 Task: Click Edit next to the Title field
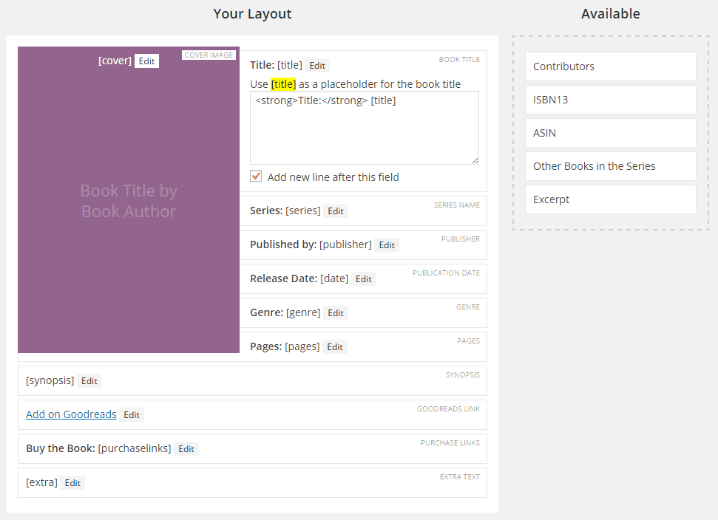317,65
